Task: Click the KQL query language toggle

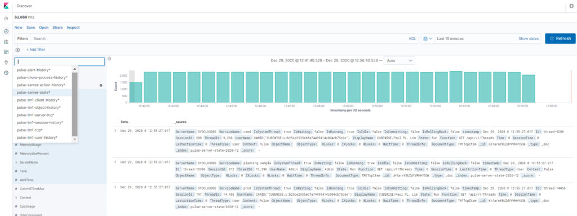Action: pyautogui.click(x=412, y=38)
